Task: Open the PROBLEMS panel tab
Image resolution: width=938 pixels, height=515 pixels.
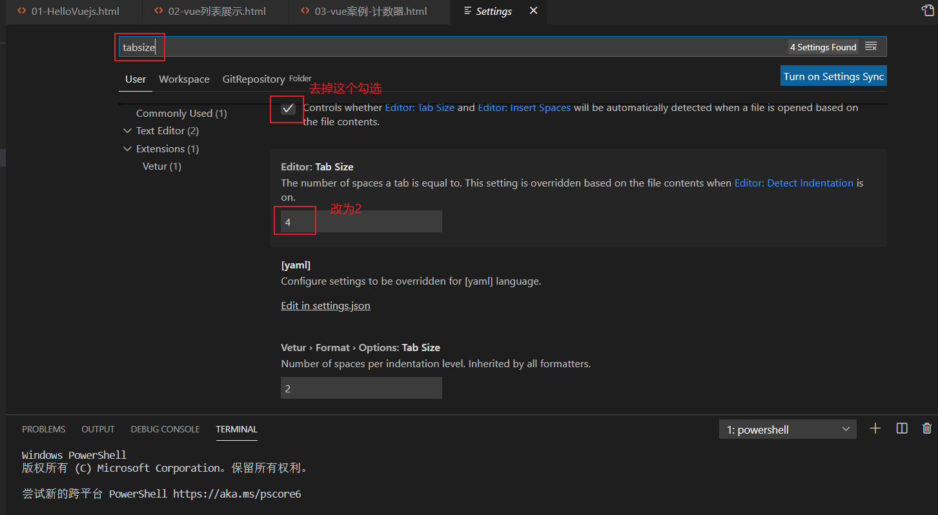Action: click(43, 429)
